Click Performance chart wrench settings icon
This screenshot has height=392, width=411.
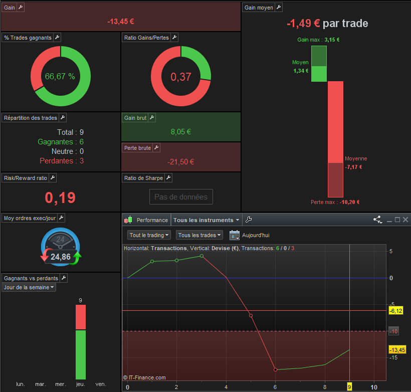click(x=249, y=220)
